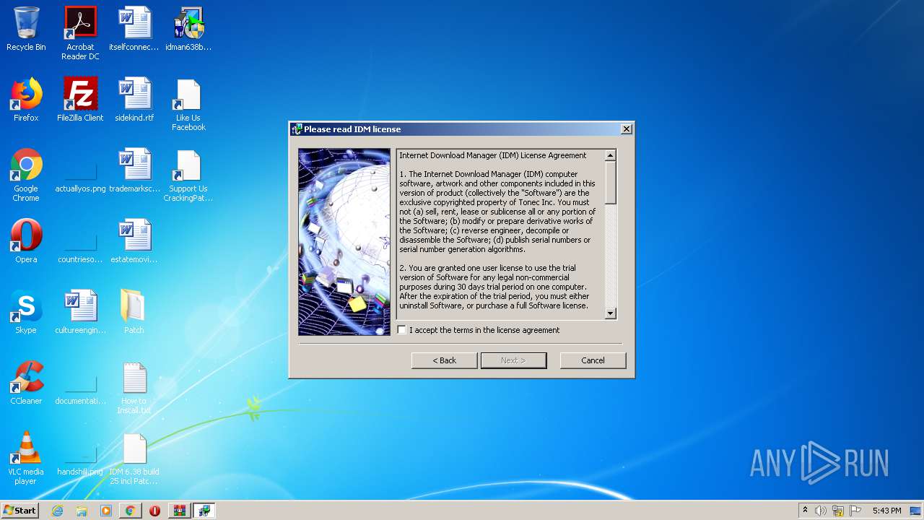This screenshot has width=924, height=520.
Task: Switch to Chrome in the taskbar
Action: click(x=130, y=511)
